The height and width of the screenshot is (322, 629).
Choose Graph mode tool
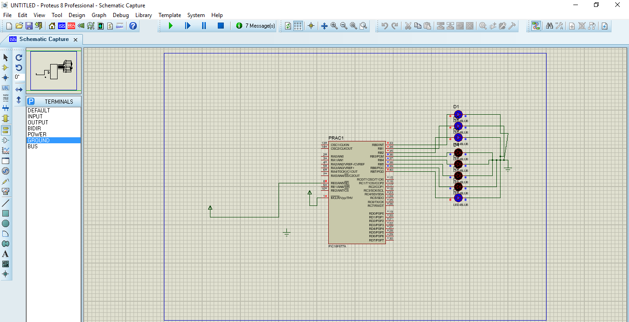click(x=6, y=150)
